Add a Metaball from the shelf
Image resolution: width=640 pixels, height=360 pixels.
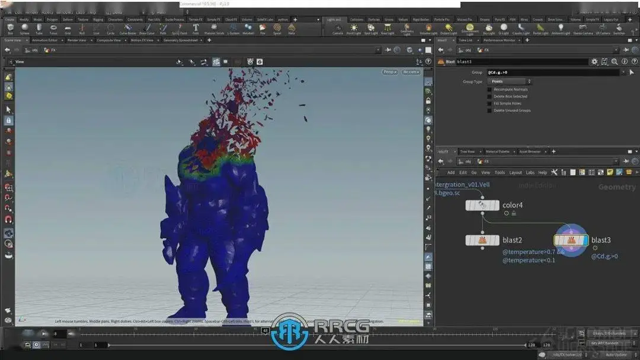click(x=248, y=28)
